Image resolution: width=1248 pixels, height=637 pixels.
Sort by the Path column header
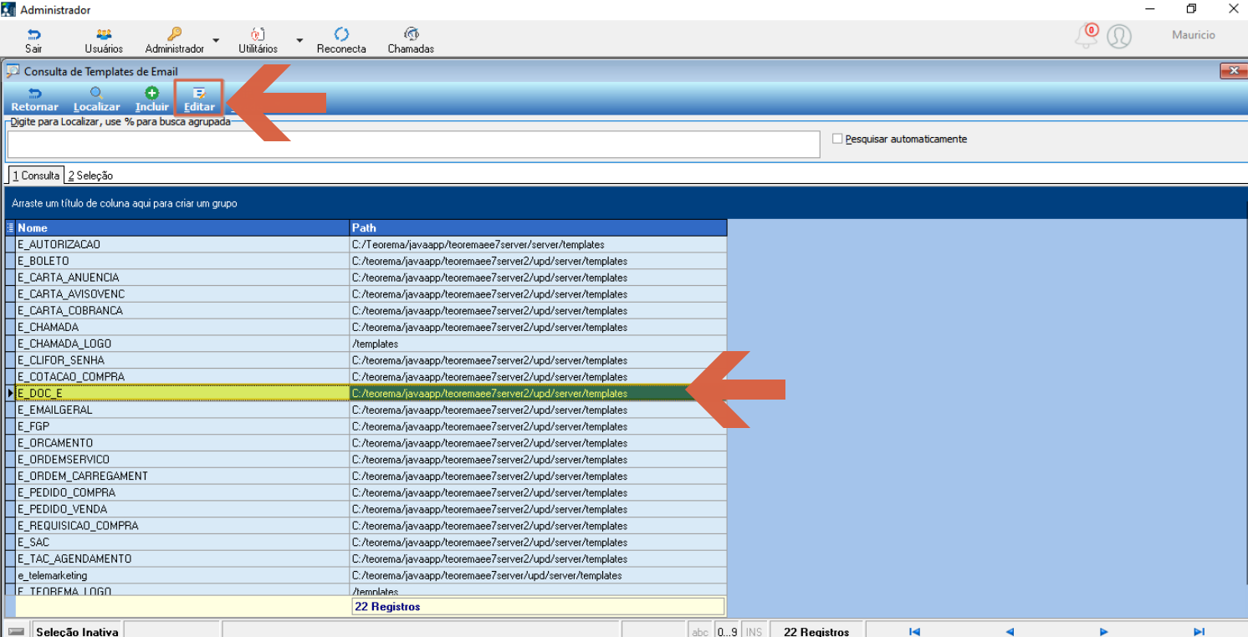point(538,227)
